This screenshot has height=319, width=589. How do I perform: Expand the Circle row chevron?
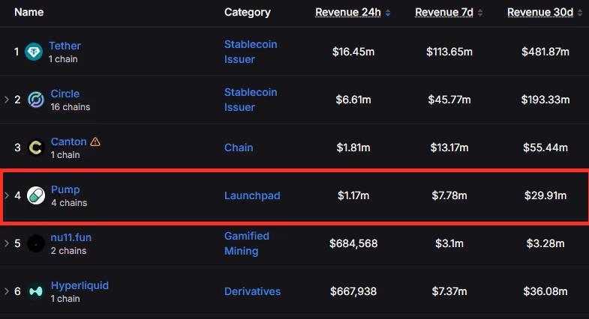[7, 100]
